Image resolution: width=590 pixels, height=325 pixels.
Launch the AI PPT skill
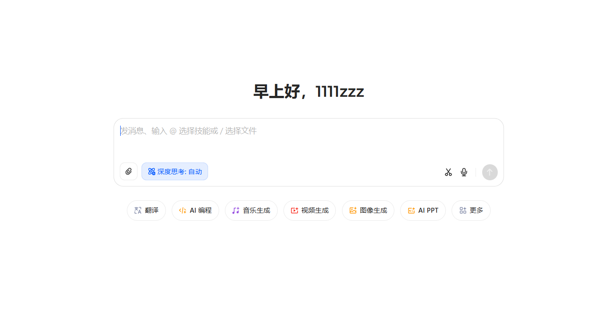423,210
